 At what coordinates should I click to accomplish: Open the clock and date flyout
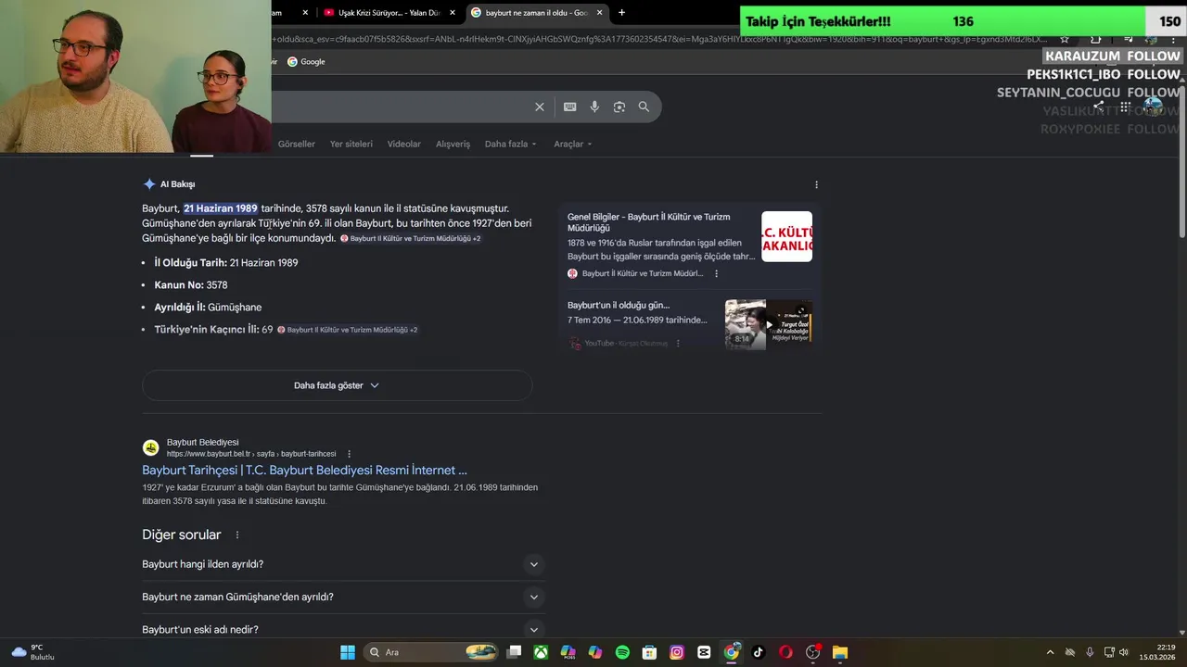pos(1158,652)
